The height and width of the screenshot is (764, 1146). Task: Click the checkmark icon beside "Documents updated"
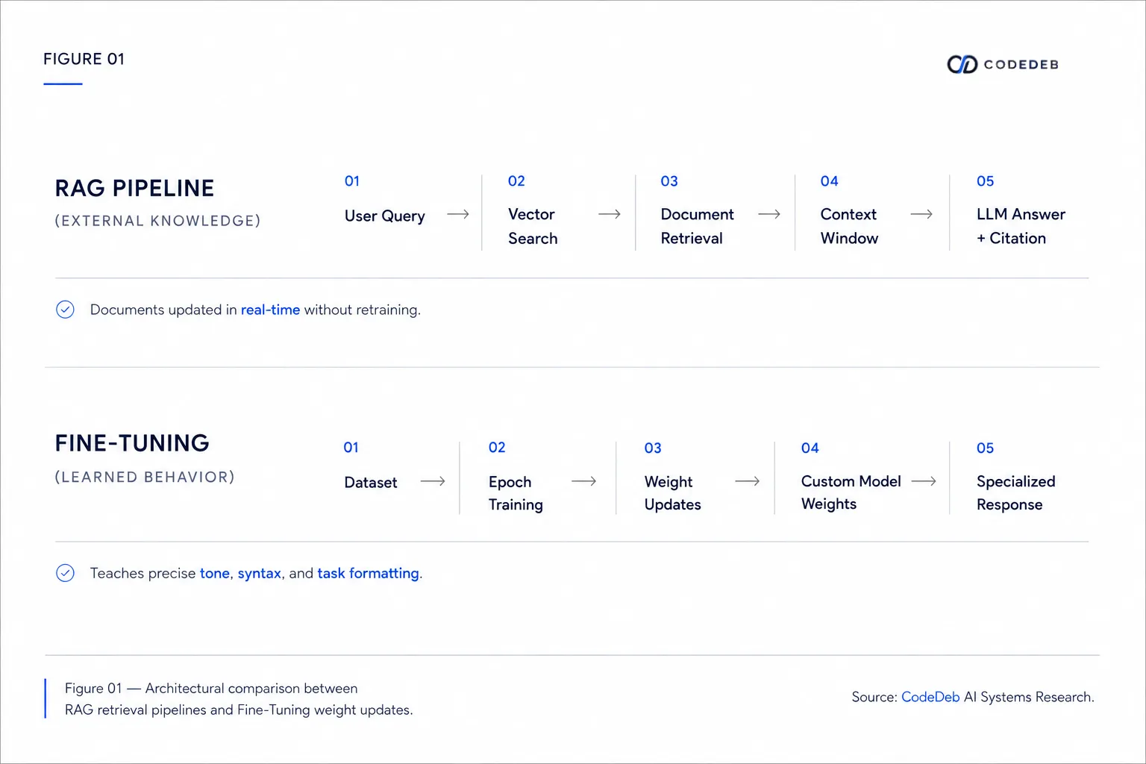coord(66,310)
